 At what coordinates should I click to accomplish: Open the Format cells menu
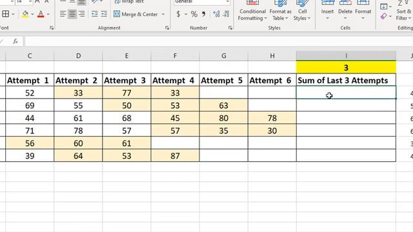(x=363, y=10)
